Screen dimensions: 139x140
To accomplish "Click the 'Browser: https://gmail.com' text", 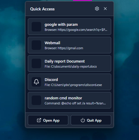I will [x=64, y=48].
